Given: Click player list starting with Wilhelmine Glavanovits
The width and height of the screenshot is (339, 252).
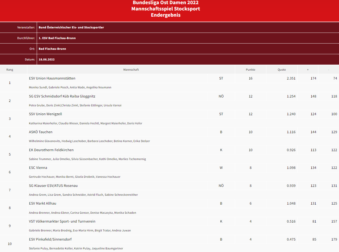Looking at the screenshot, I should (x=89, y=141).
